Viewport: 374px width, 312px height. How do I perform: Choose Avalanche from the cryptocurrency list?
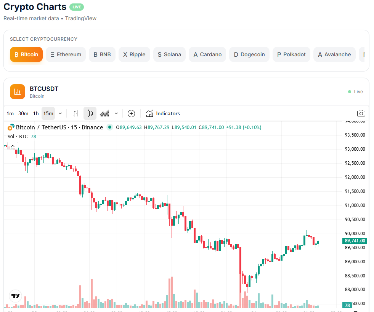pyautogui.click(x=334, y=54)
